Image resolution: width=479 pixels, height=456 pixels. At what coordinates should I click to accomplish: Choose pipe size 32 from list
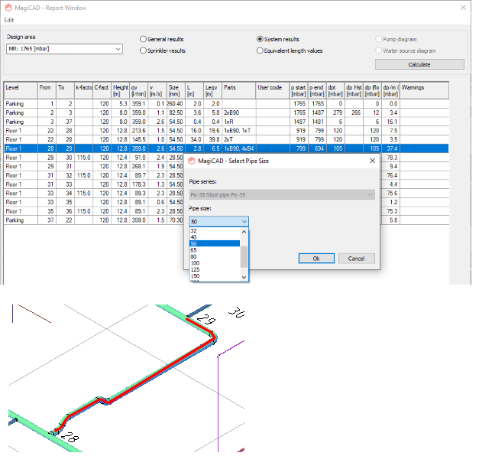[x=215, y=231]
